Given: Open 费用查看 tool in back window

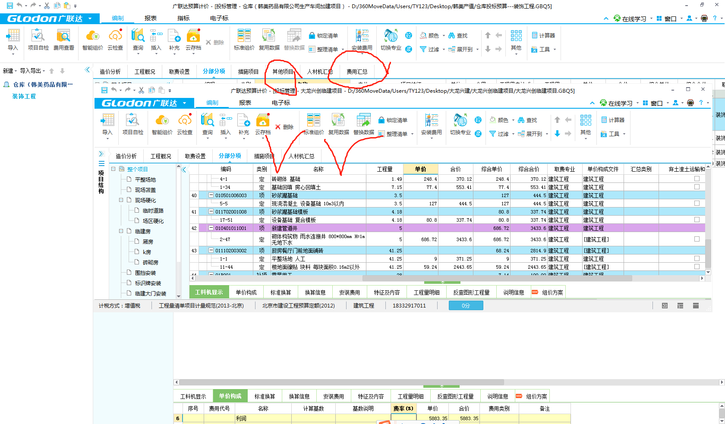Looking at the screenshot, I should click(x=63, y=40).
